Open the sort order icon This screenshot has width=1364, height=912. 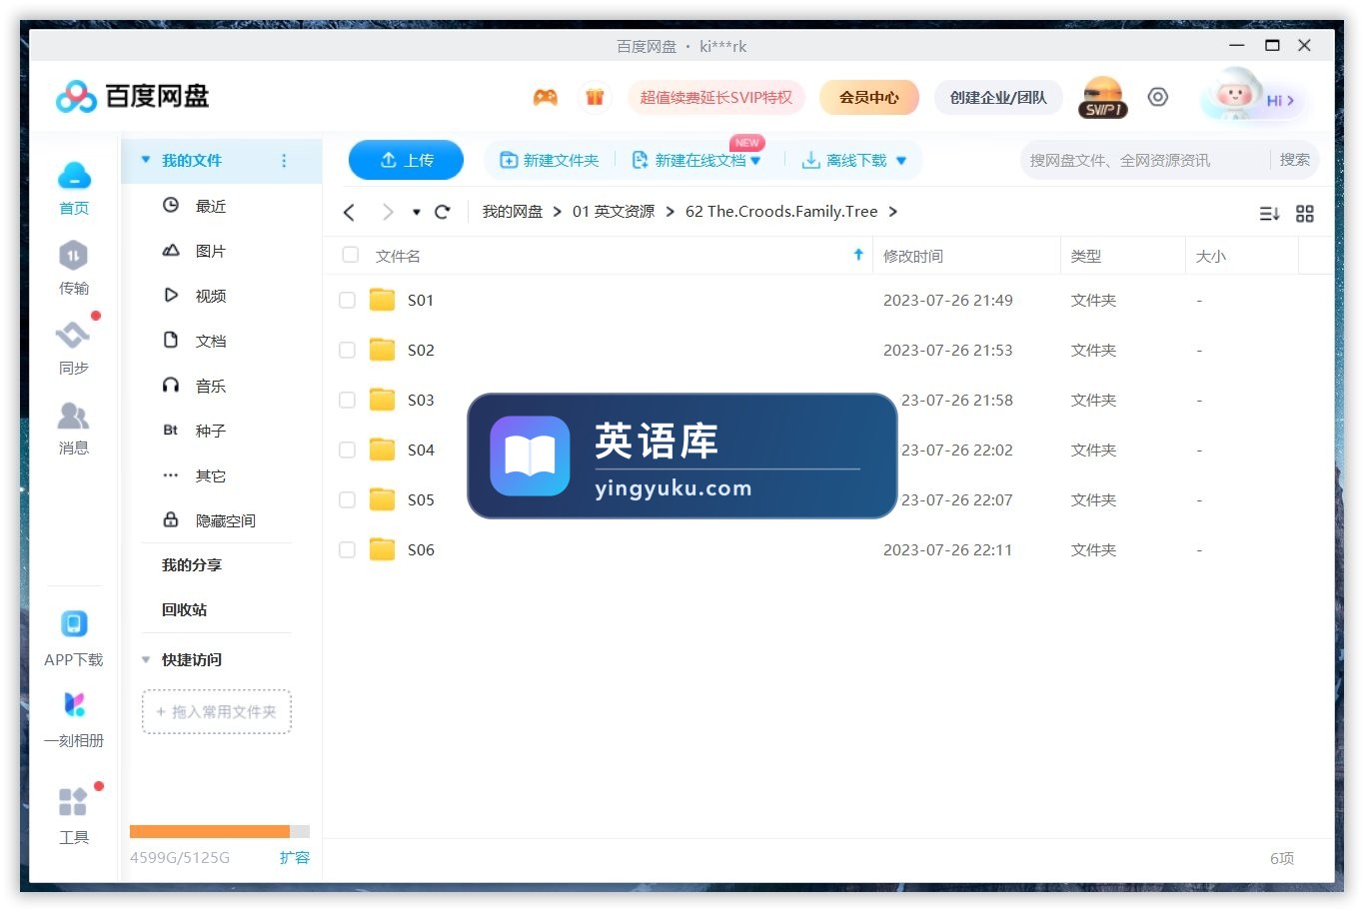[x=1269, y=214]
